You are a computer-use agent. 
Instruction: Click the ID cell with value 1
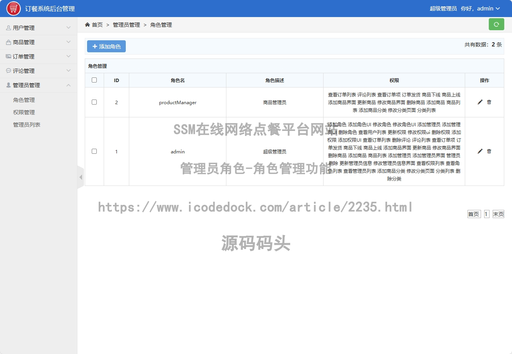(x=116, y=151)
